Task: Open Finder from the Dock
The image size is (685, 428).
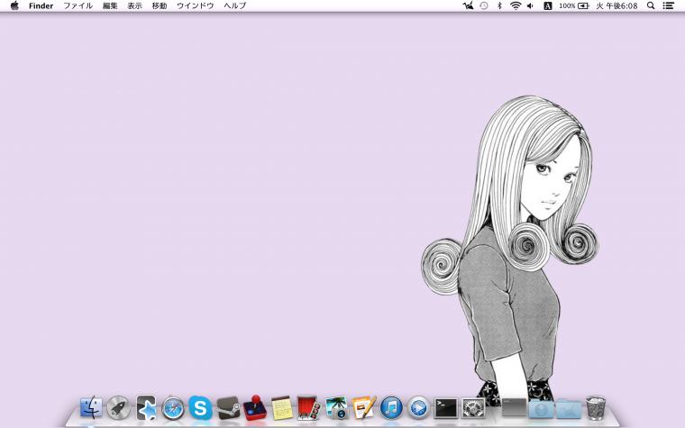Action: click(91, 407)
